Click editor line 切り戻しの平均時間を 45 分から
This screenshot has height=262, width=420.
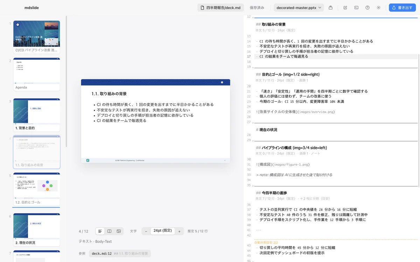pos(336,248)
